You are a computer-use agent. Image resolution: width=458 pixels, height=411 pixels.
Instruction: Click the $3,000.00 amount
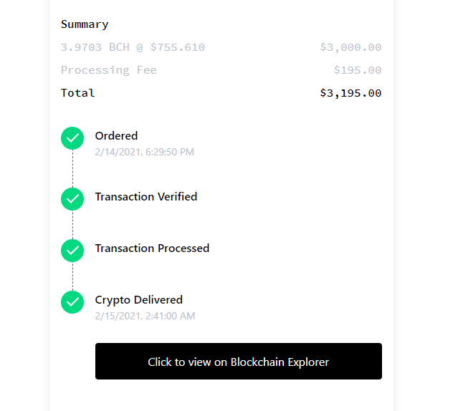point(350,47)
